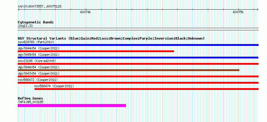Select the Cytogenetic Bands track title
This screenshot has height=122, width=267.
click(x=36, y=22)
